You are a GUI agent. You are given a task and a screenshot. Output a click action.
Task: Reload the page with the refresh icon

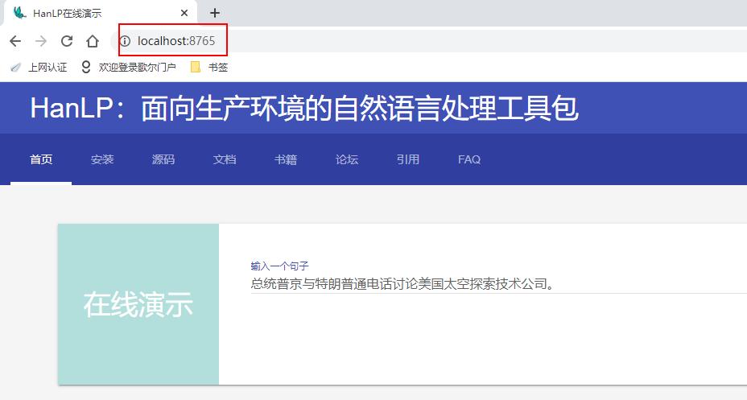[67, 41]
